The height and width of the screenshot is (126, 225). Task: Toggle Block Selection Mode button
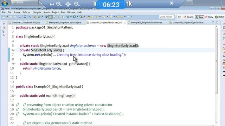coord(58,17)
